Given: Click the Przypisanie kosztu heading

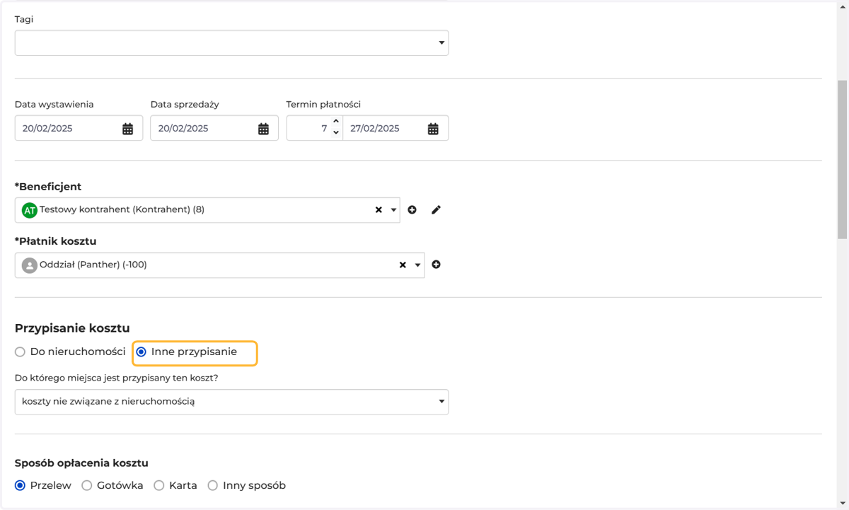Looking at the screenshot, I should (x=72, y=328).
